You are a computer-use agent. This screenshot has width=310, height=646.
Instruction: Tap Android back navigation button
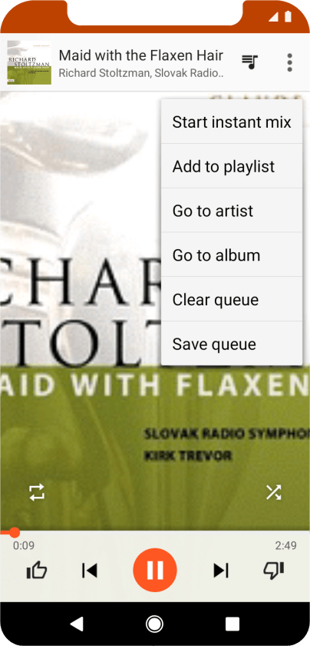[77, 624]
